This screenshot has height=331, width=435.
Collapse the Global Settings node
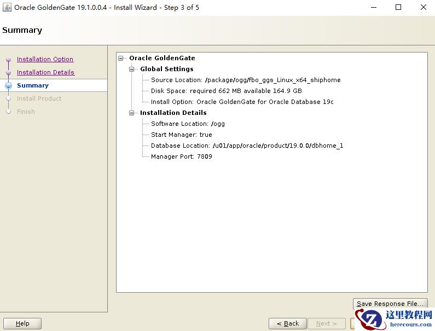132,69
